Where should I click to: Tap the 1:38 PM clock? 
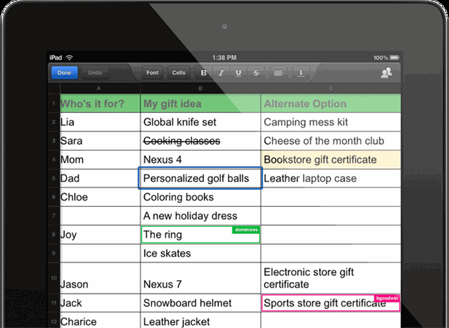(224, 57)
